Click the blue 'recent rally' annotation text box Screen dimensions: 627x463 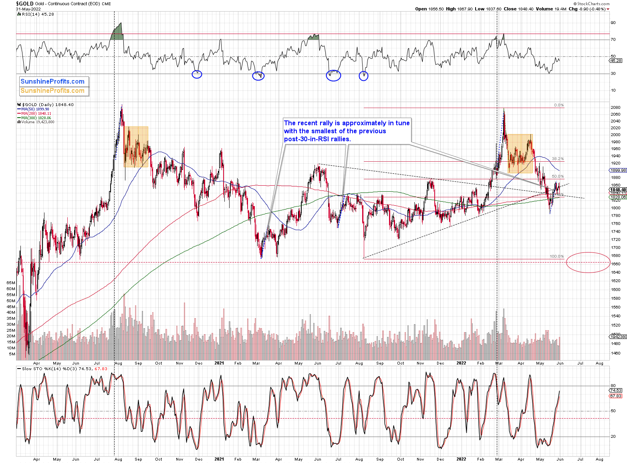[x=347, y=131]
